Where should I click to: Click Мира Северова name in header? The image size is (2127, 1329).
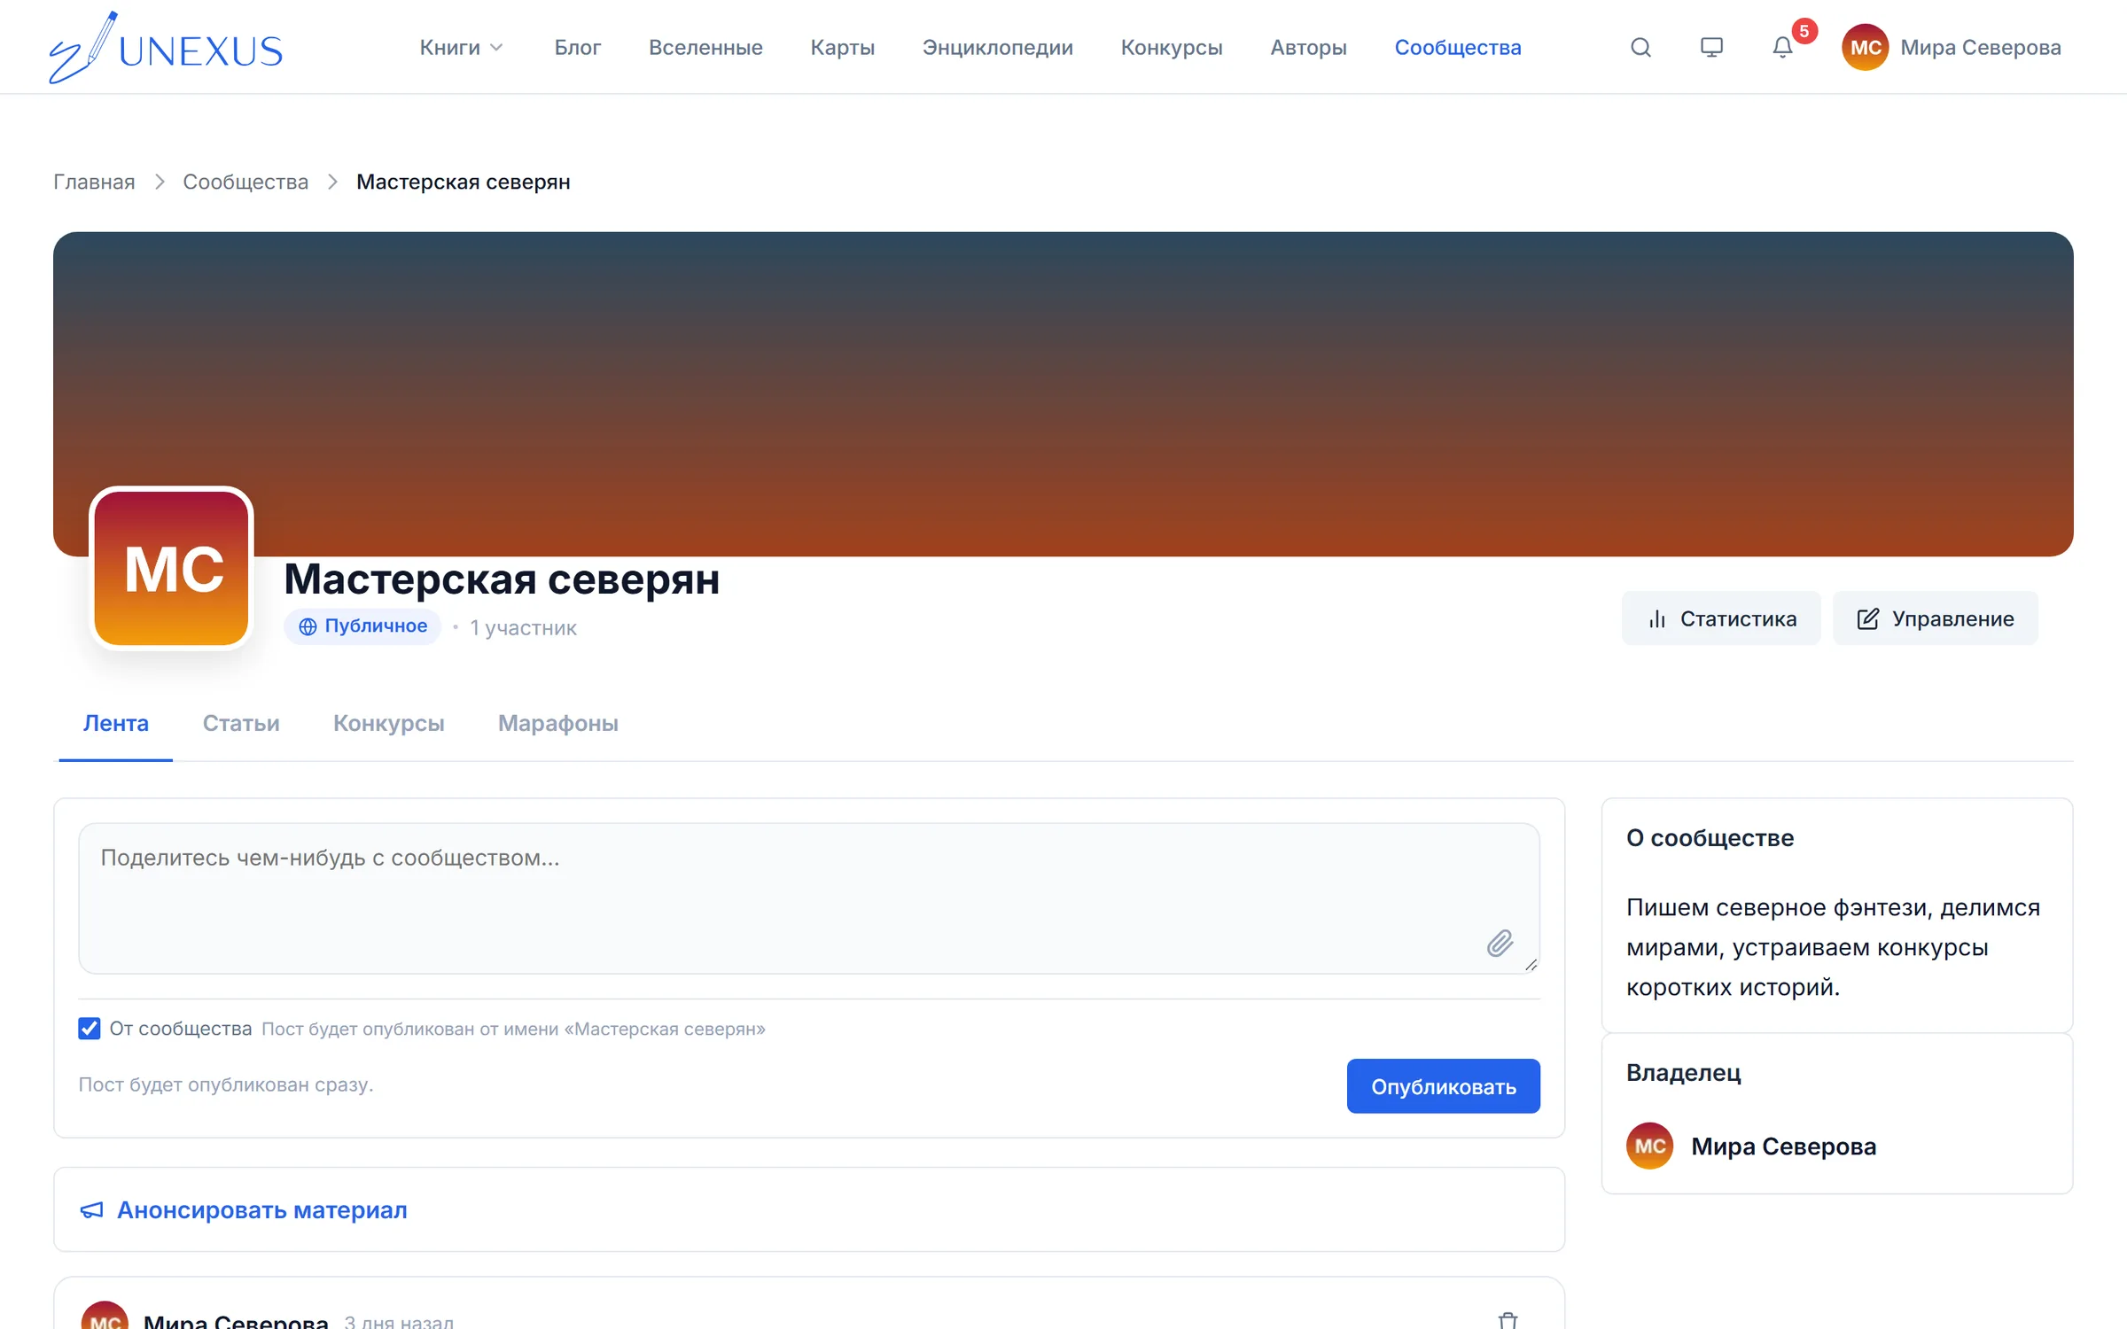(1981, 47)
